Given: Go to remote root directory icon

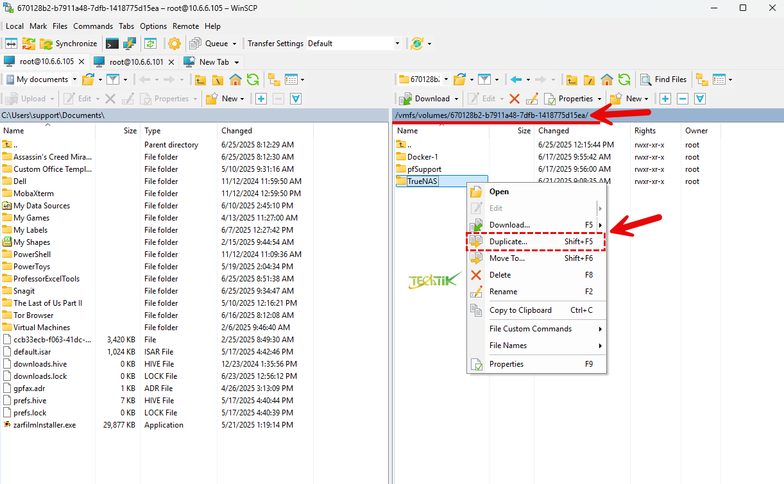Looking at the screenshot, I should tap(589, 79).
